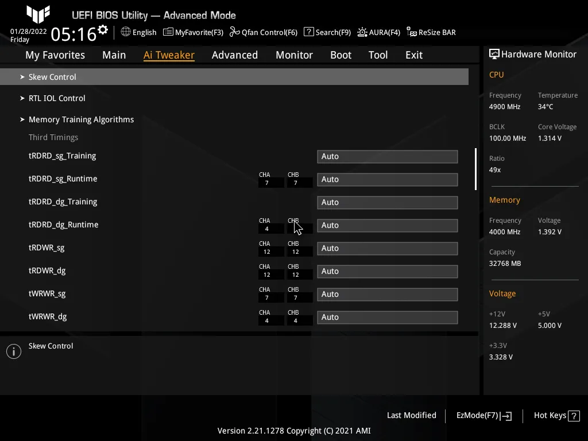Click the Qfan Control fan icon
Viewport: 588px width, 441px height.
coord(234,32)
